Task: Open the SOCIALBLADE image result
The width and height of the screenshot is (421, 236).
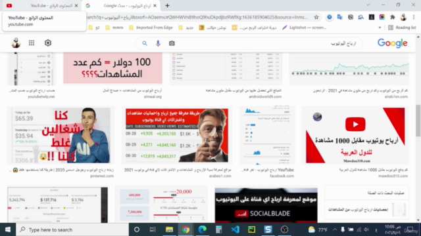Action: point(266,205)
